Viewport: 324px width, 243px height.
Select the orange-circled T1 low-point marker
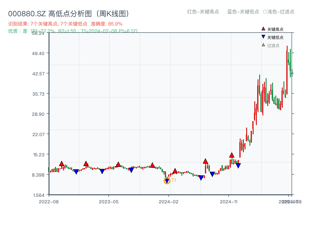pyautogui.click(x=167, y=181)
